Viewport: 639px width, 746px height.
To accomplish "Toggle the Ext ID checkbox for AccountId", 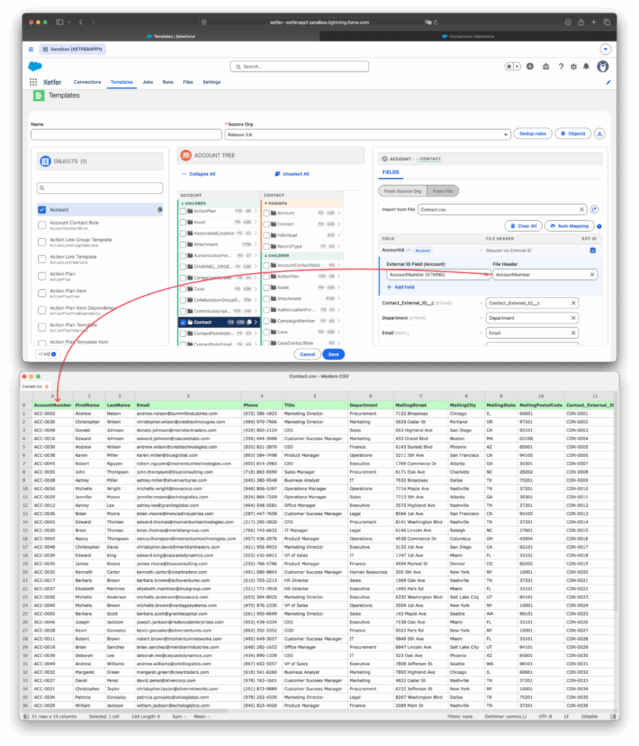I will click(x=593, y=251).
